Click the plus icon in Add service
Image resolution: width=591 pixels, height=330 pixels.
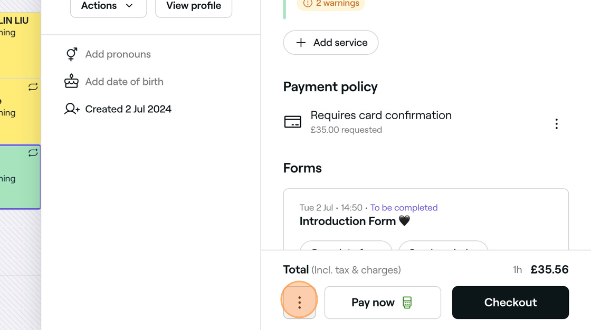coord(301,43)
